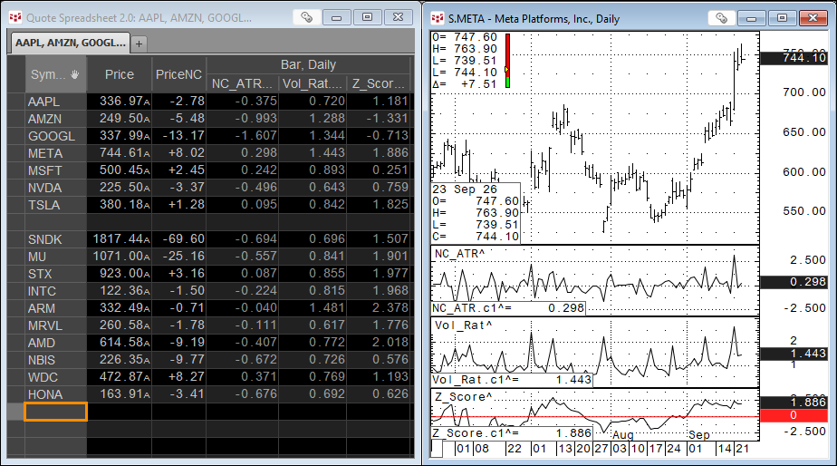Image resolution: width=837 pixels, height=466 pixels.
Task: Click the Vol_Rat^ study label on chart
Action: (x=464, y=325)
